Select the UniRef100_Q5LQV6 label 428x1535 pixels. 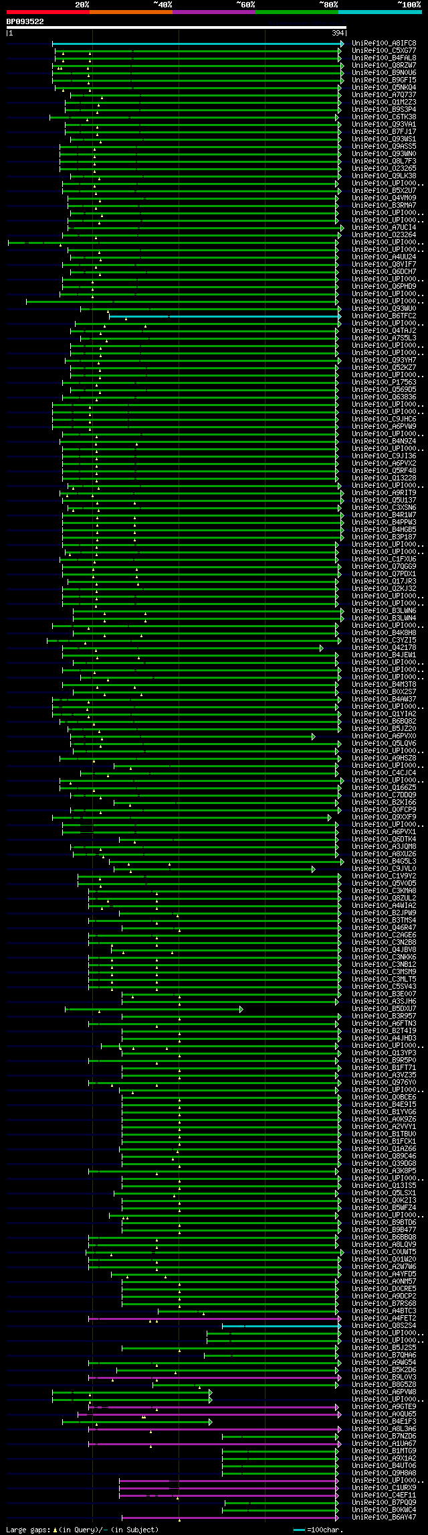[x=384, y=744]
